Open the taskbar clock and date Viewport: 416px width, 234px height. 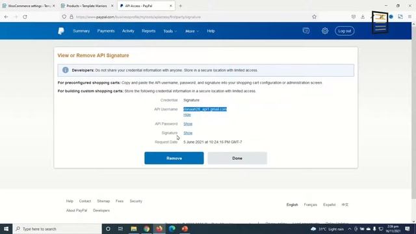(x=393, y=229)
